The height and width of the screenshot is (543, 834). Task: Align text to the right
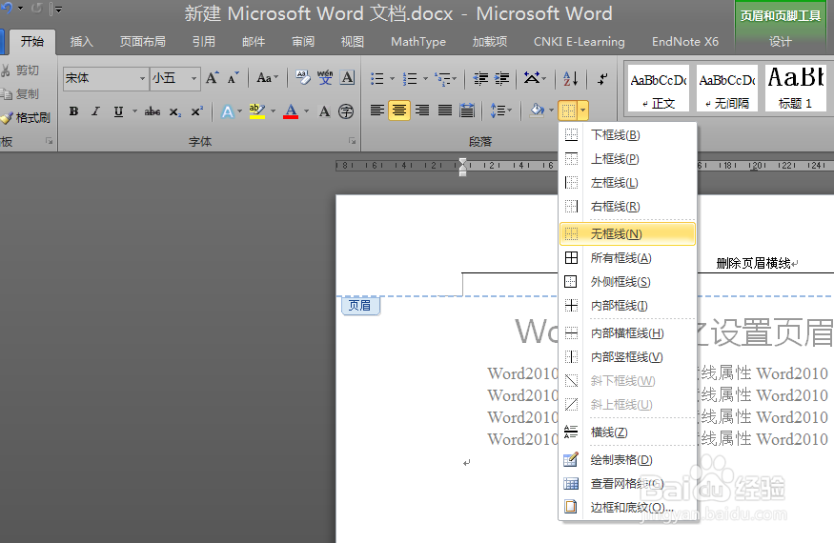click(422, 111)
